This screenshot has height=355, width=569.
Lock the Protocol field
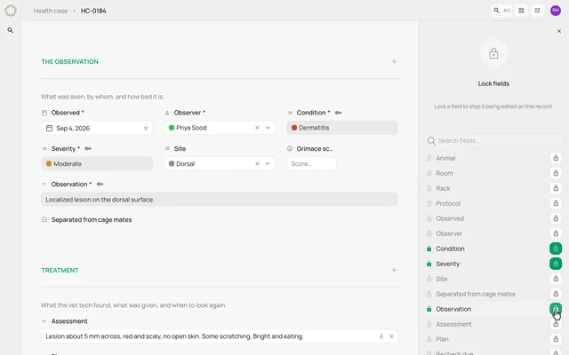(x=556, y=203)
